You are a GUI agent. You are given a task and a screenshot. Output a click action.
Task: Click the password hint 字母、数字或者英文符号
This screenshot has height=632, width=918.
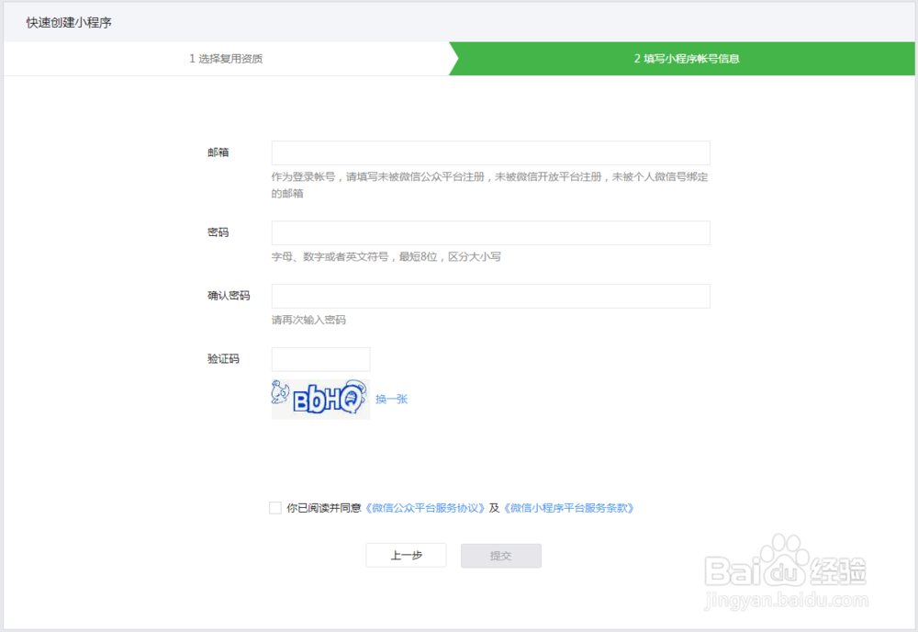pyautogui.click(x=330, y=256)
